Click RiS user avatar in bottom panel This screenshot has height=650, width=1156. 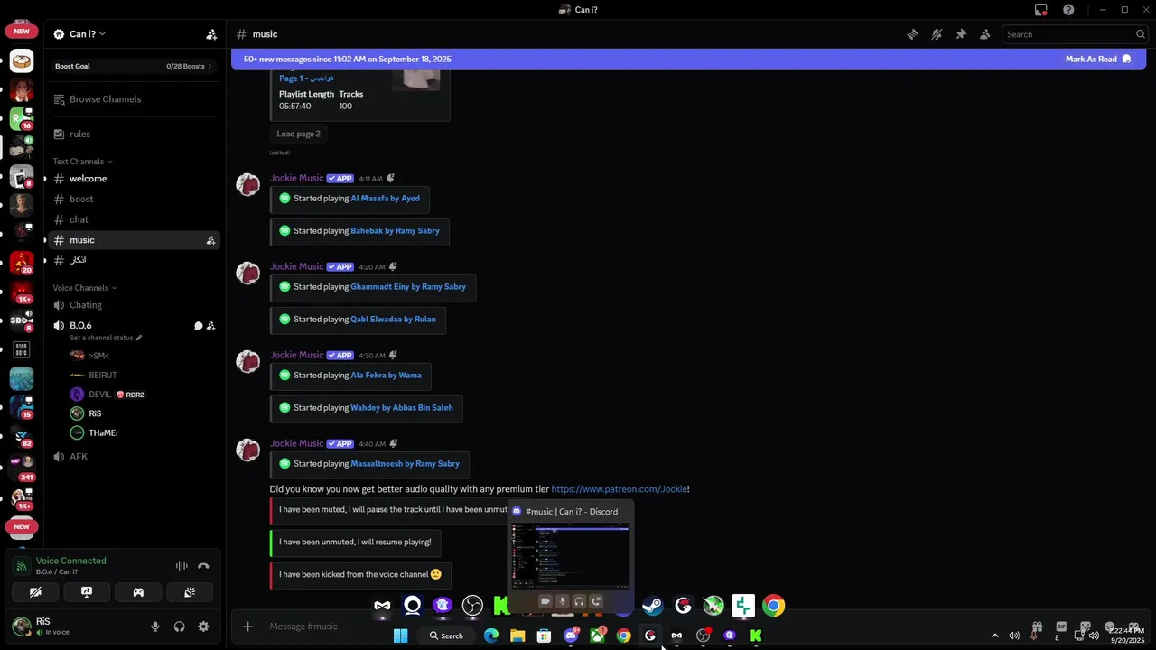pyautogui.click(x=22, y=626)
